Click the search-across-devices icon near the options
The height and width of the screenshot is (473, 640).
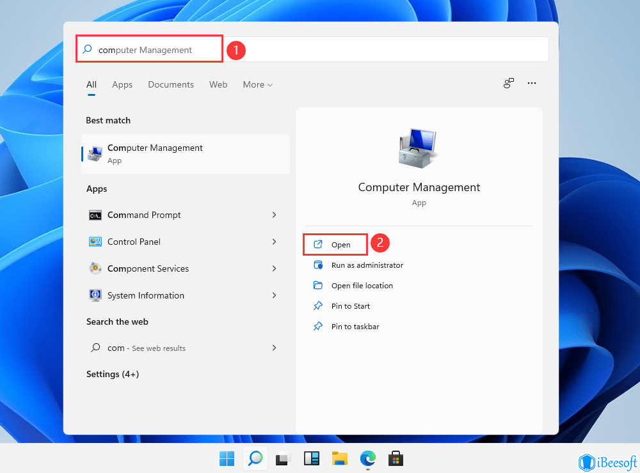coord(509,83)
